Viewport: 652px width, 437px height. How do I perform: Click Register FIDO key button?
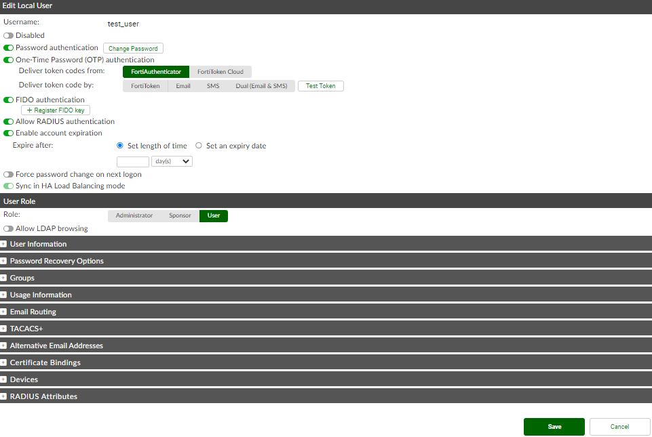pyautogui.click(x=56, y=110)
